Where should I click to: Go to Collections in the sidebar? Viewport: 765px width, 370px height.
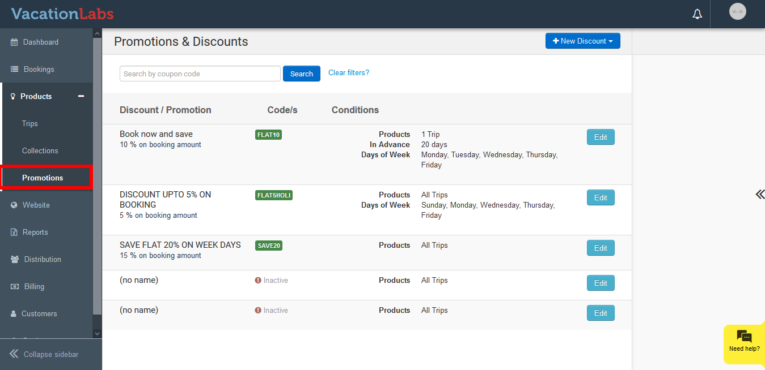40,151
